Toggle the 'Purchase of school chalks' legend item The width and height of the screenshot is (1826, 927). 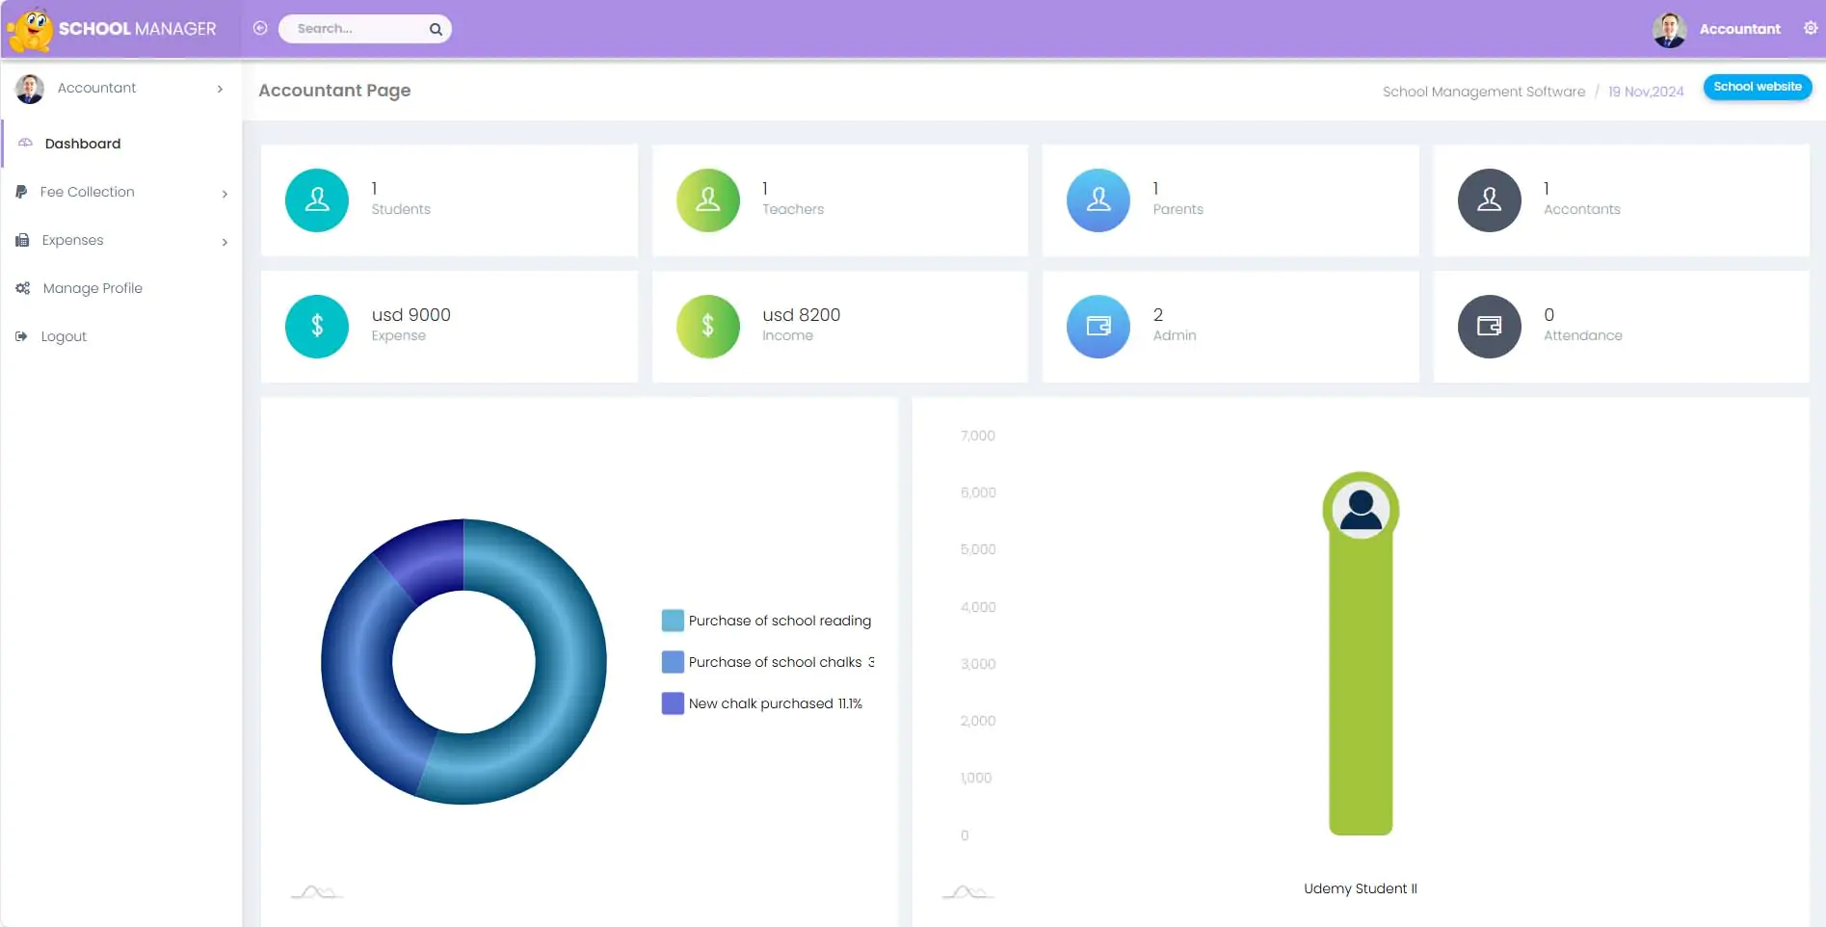pos(767,662)
